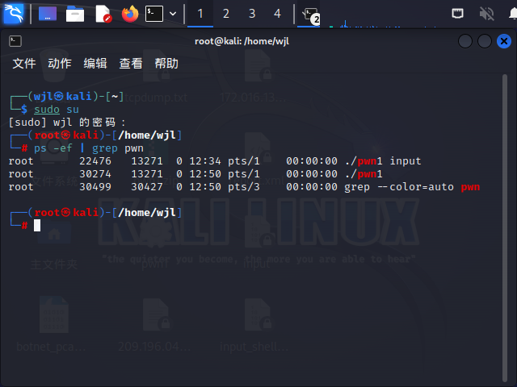Viewport: 517px width, 387px height.
Task: Click PID 30274 in process list
Action: pyautogui.click(x=95, y=174)
